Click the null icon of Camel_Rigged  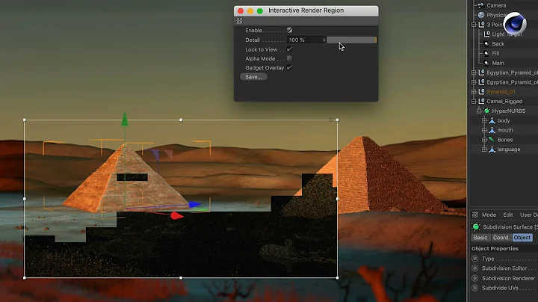[481, 101]
